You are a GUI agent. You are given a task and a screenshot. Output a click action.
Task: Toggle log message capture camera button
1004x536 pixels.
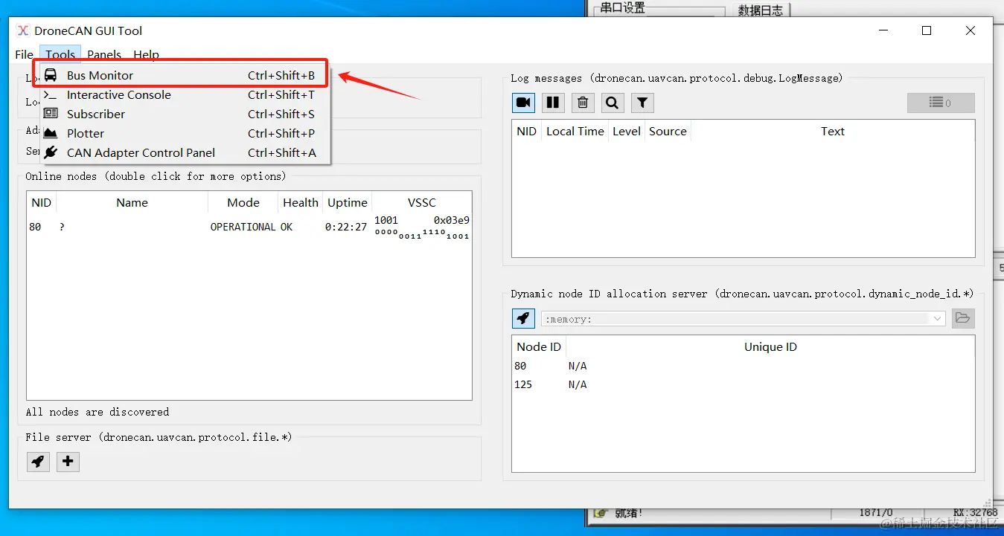point(523,103)
